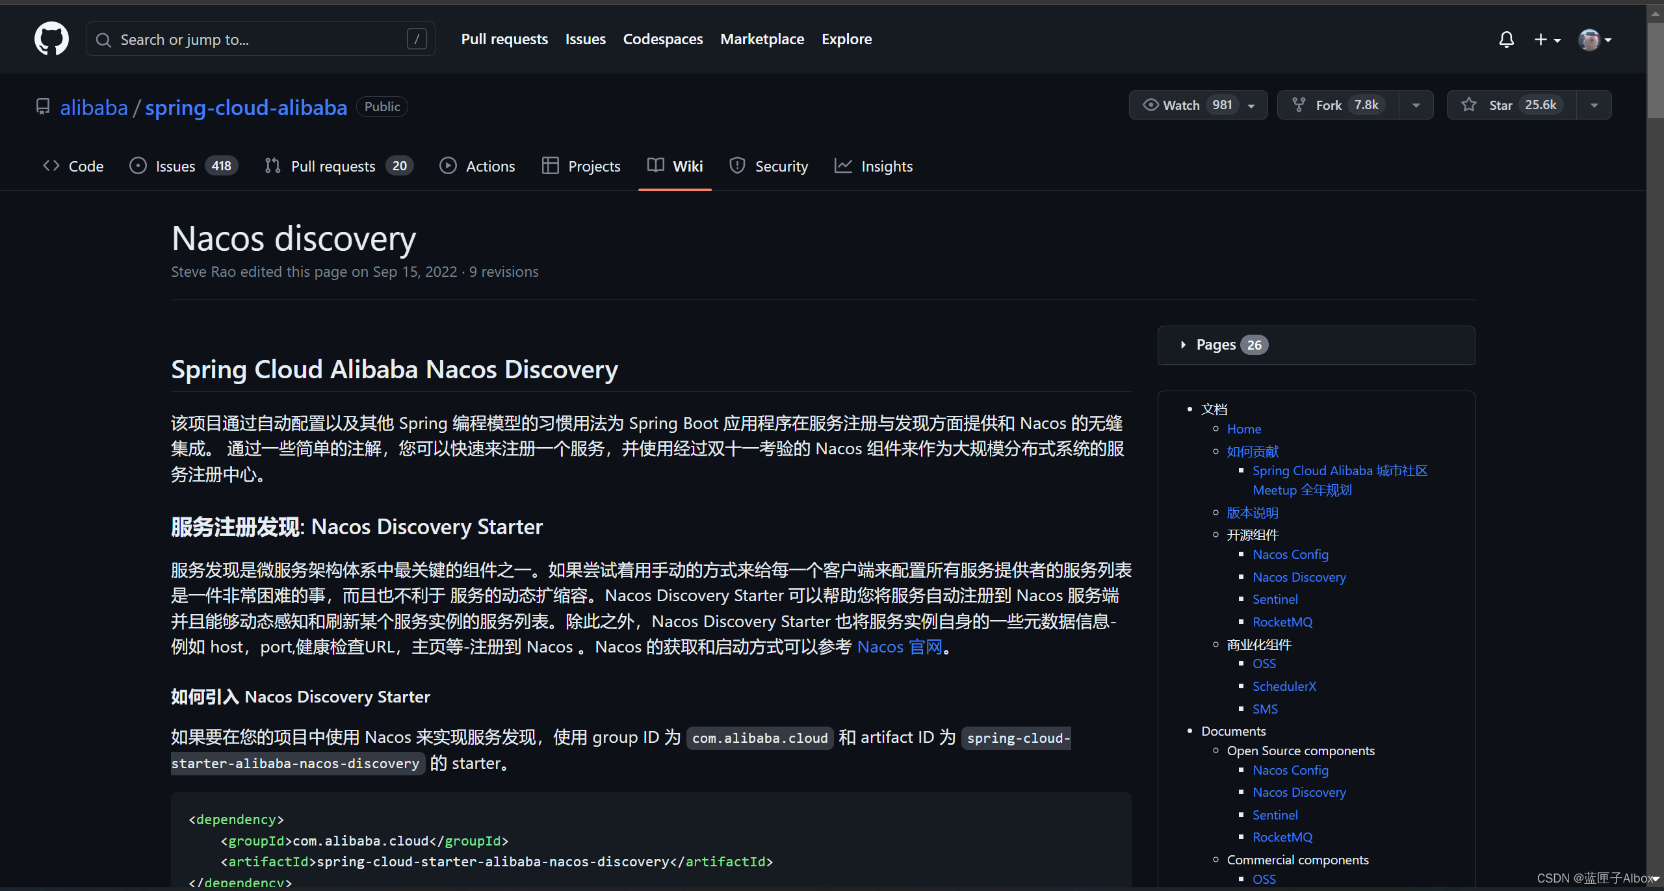Open Issues in top navigation
Image resolution: width=1664 pixels, height=891 pixels.
585,39
